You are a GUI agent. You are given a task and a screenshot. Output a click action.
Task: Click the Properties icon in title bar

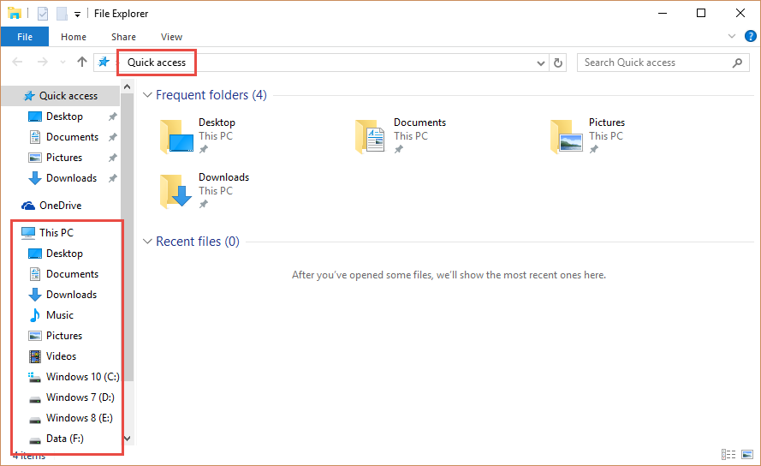coord(43,14)
